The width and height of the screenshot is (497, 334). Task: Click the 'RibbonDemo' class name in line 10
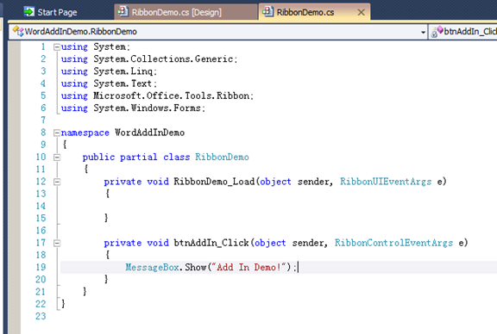(222, 158)
